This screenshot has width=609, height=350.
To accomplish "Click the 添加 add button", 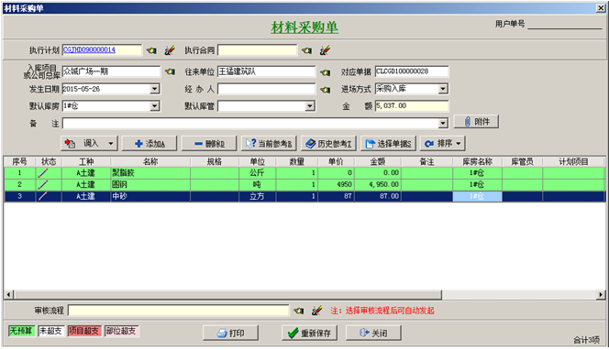I will (149, 144).
